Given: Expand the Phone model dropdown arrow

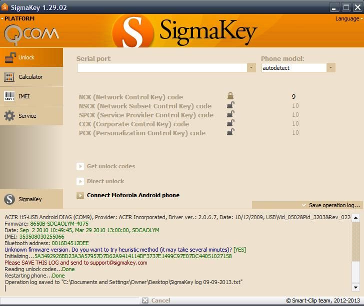Looking at the screenshot, I should (x=331, y=68).
